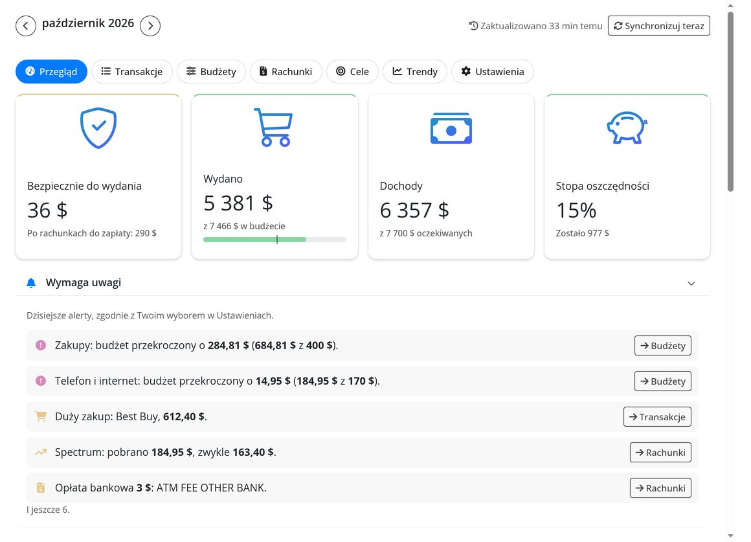Click the '15%' savings rate value
The height and width of the screenshot is (542, 751).
pyautogui.click(x=576, y=210)
